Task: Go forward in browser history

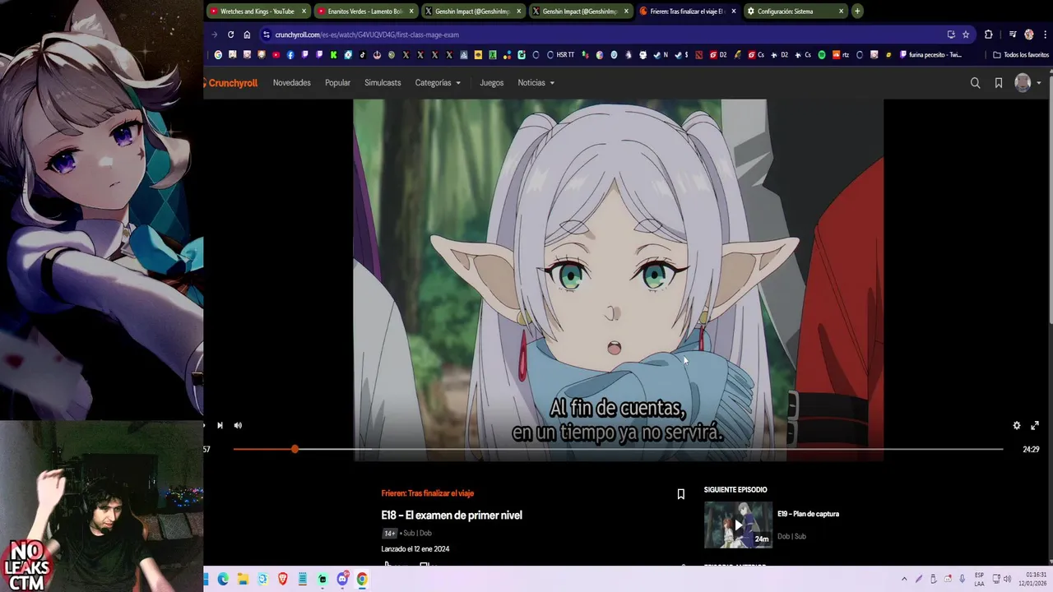Action: tap(215, 35)
